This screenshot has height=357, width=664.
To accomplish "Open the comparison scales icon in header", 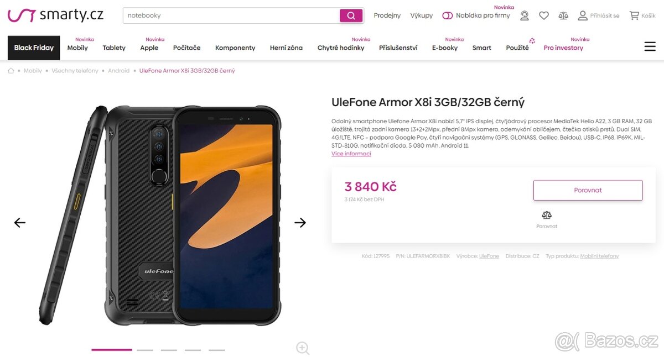I will point(563,15).
